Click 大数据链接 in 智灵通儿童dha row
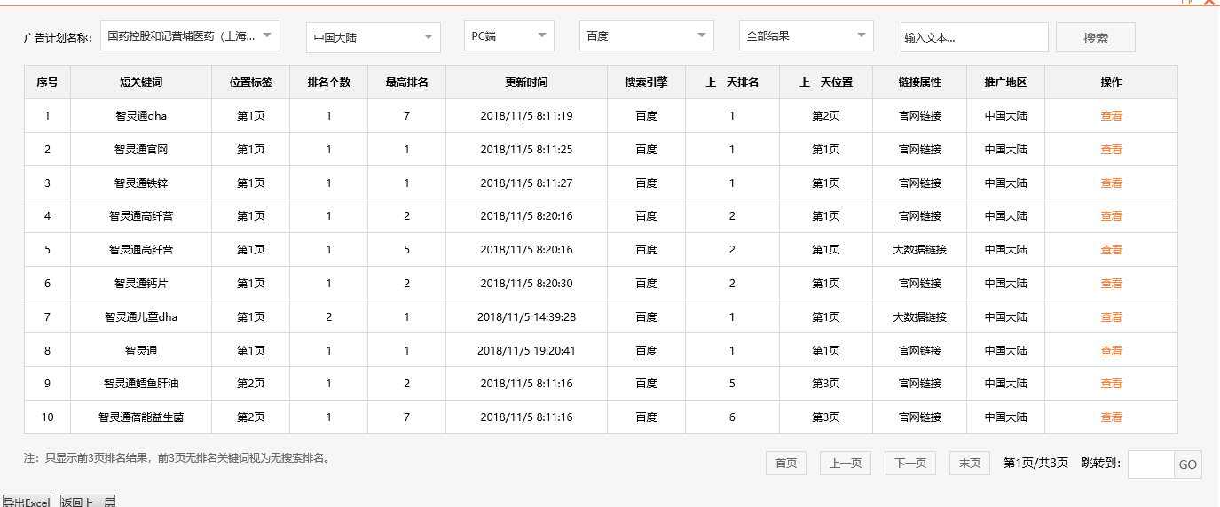Image resolution: width=1220 pixels, height=507 pixels. coord(920,317)
